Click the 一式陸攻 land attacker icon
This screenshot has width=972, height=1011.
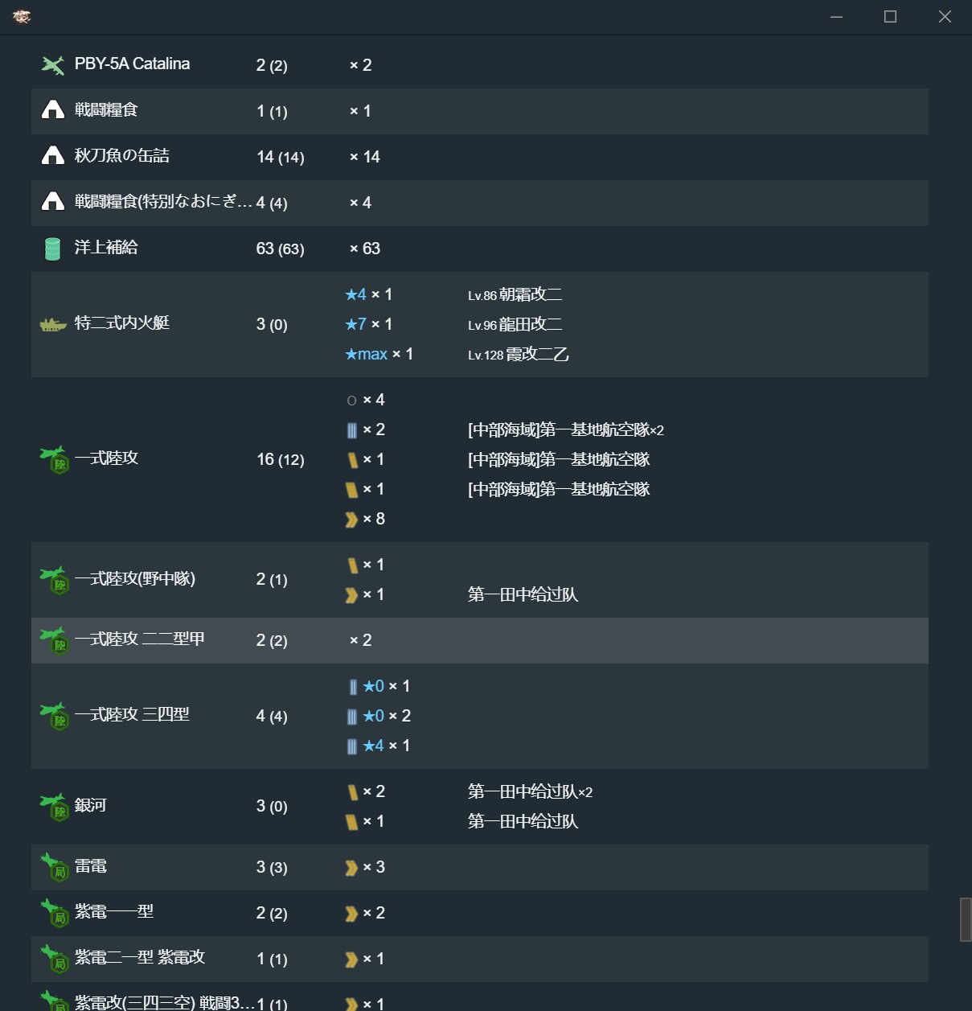click(x=55, y=459)
